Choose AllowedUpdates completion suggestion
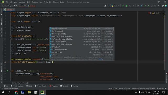 82,50
